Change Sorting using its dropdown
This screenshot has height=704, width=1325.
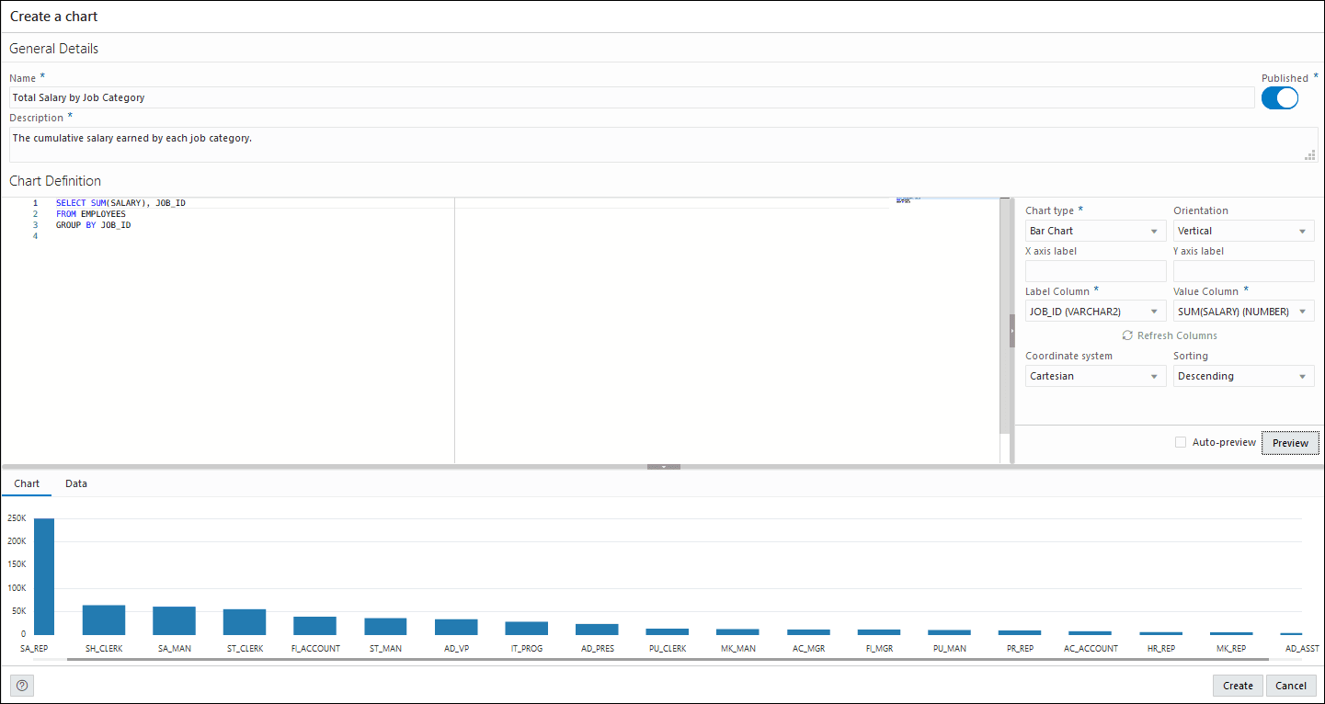pyautogui.click(x=1242, y=375)
